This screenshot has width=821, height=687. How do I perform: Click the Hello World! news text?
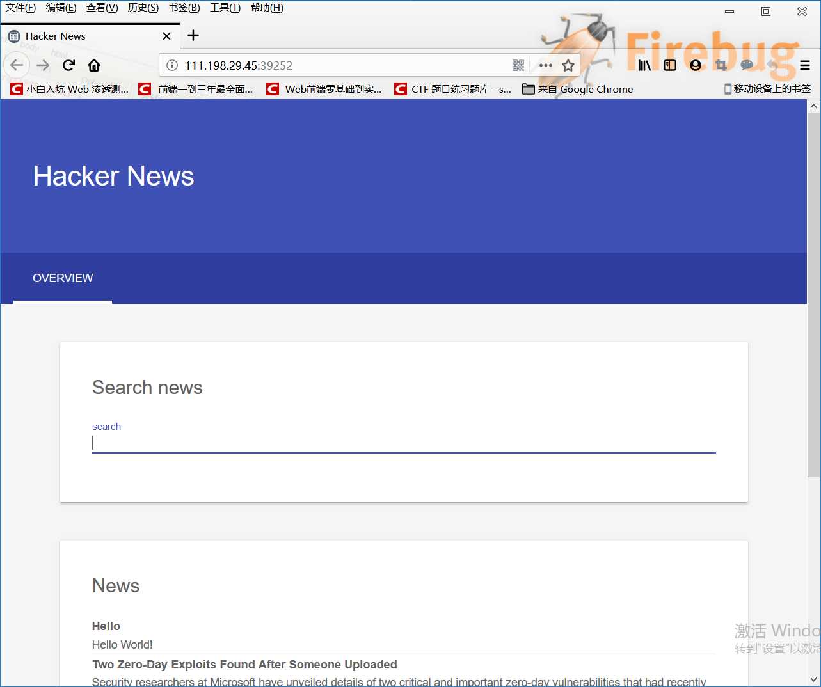pos(122,645)
